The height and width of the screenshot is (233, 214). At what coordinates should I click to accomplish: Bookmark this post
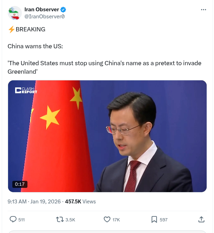(x=154, y=220)
